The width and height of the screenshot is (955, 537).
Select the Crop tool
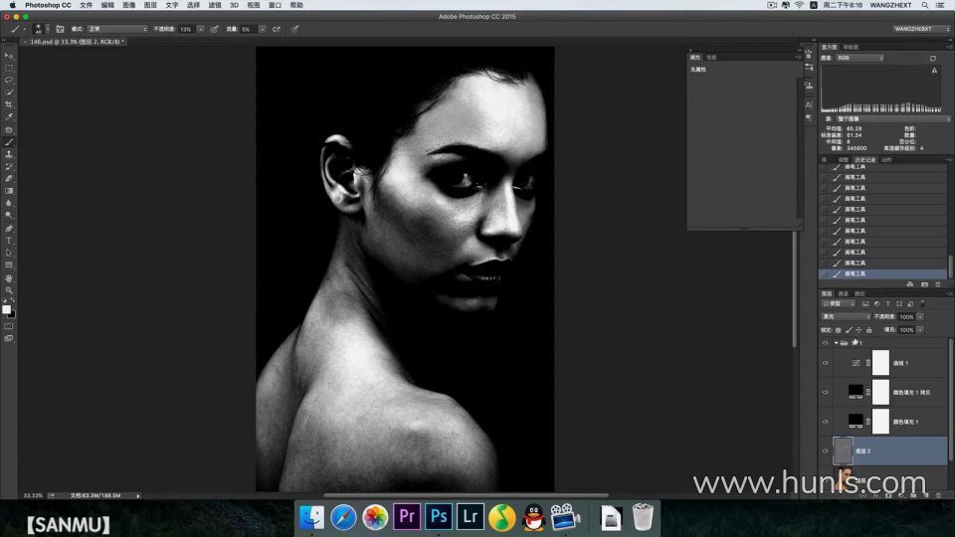(9, 104)
